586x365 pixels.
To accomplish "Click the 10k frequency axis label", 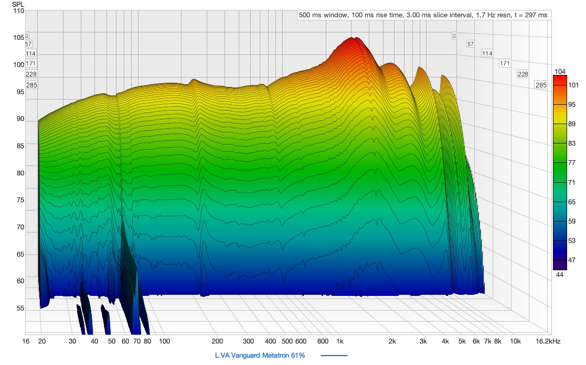I will point(515,341).
